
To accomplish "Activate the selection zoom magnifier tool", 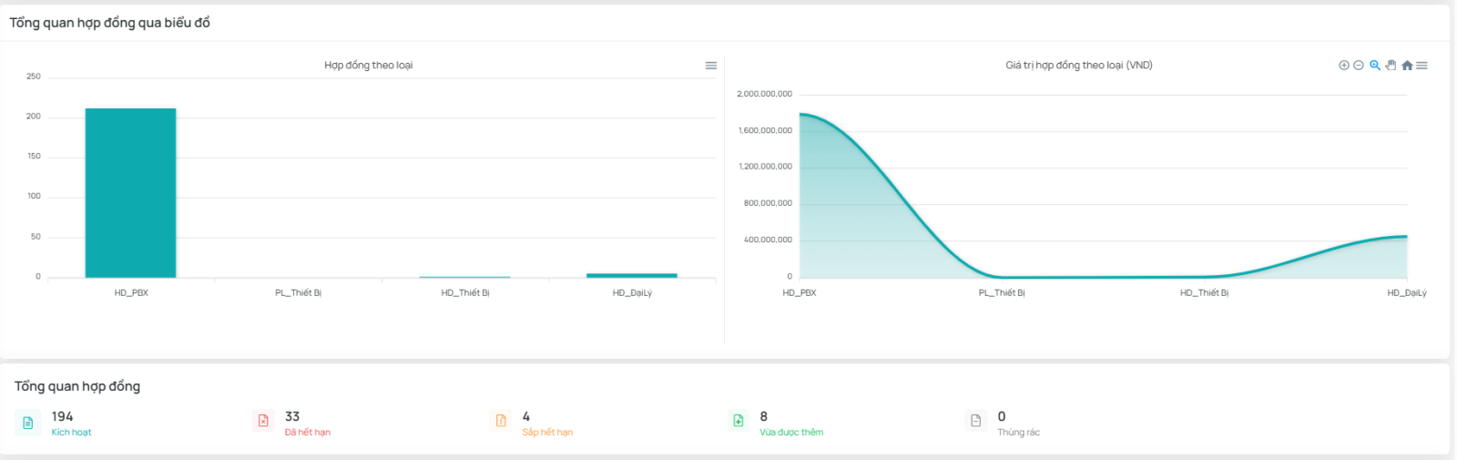I will click(1375, 66).
